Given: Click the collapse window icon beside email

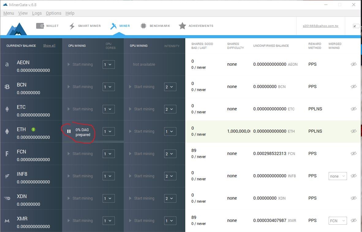Looking at the screenshot, I should [x=356, y=26].
